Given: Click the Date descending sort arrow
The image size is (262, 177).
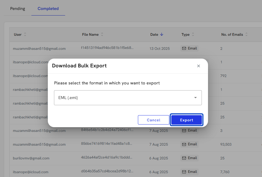Looking at the screenshot, I should click(162, 35).
